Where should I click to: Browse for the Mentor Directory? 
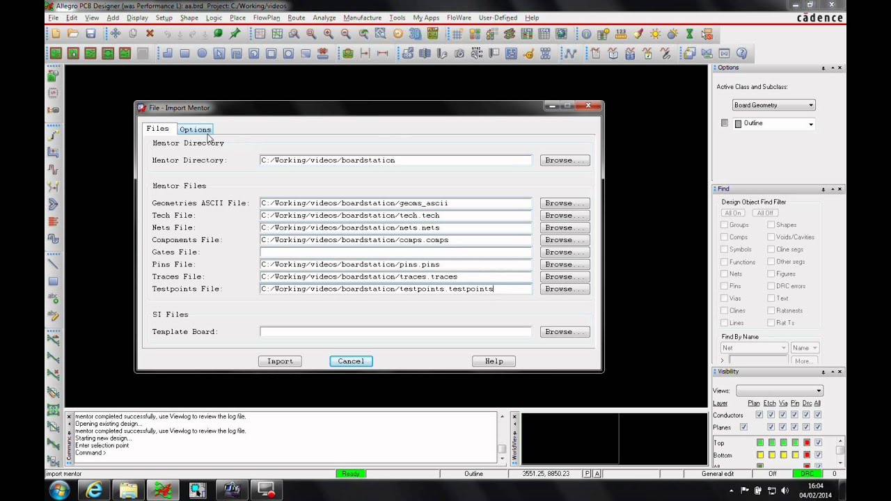[x=565, y=160]
